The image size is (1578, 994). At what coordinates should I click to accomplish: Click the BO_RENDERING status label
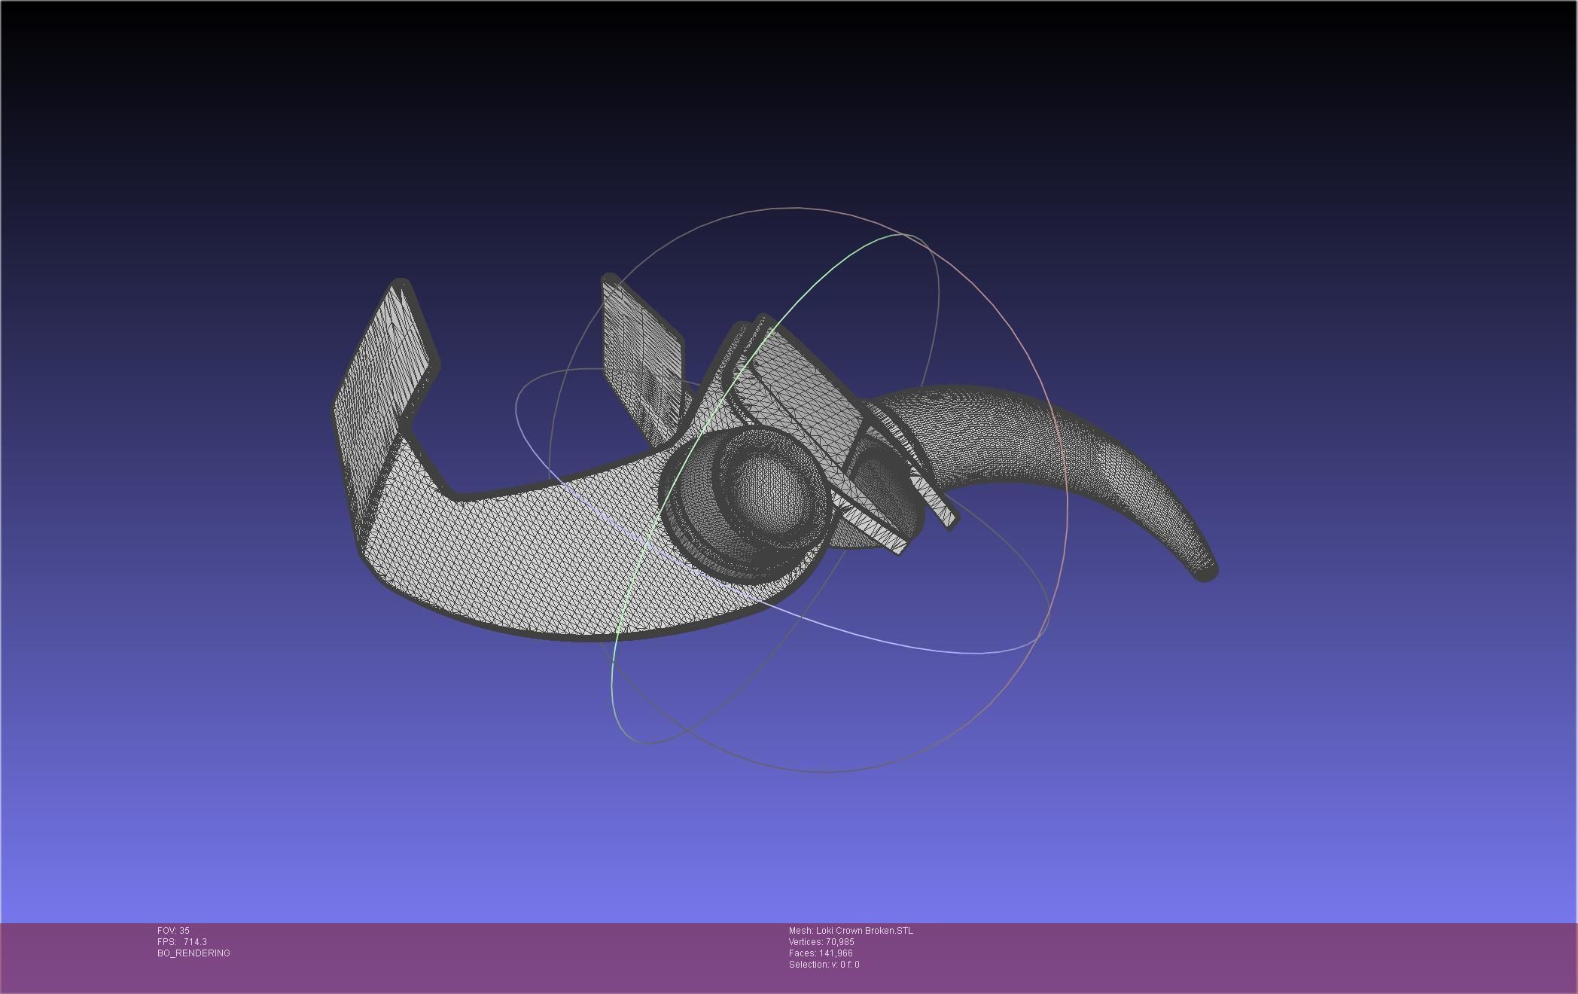click(193, 953)
